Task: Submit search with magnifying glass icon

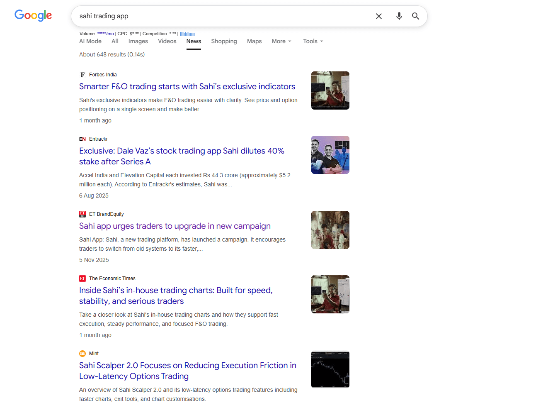Action: pyautogui.click(x=415, y=16)
